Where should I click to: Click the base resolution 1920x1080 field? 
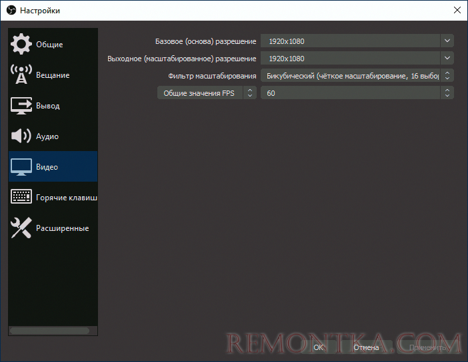(351, 41)
